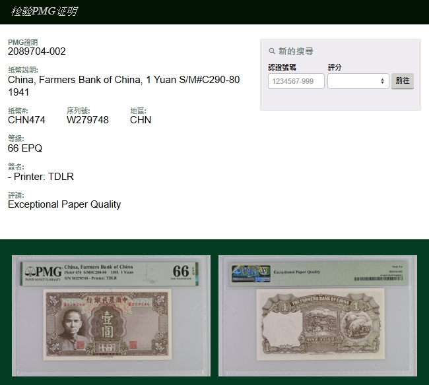
Task: Click the 簽名 field label
Action: [16, 167]
